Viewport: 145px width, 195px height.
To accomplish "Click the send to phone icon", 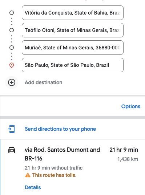I will (12, 129).
